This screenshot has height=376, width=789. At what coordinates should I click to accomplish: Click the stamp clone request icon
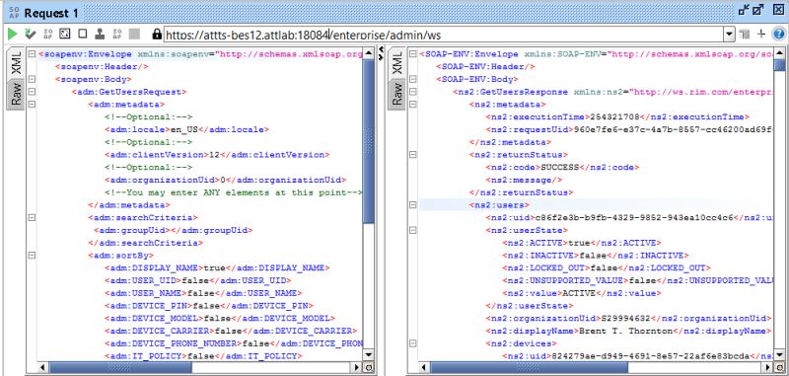pyautogui.click(x=100, y=35)
